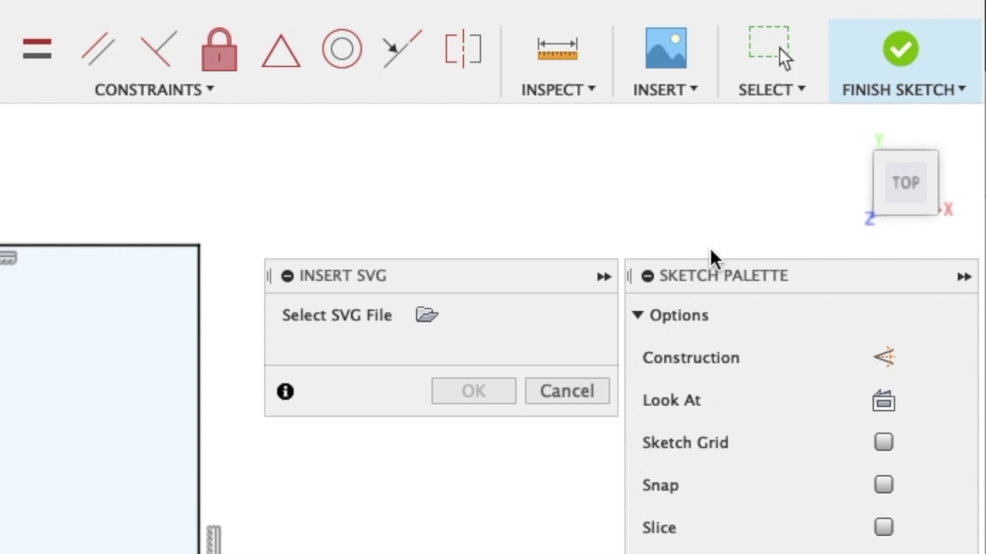This screenshot has height=554, width=986.
Task: Enable the Sketch Grid checkbox
Action: [x=883, y=442]
